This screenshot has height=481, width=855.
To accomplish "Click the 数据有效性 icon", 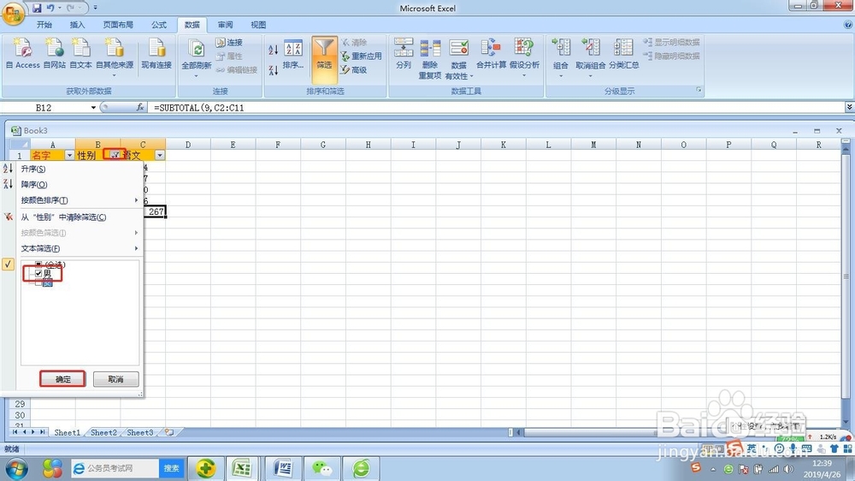I will (459, 58).
